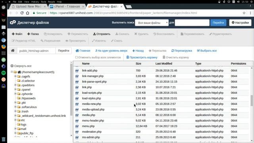
Task: Click Переместить in the toolbar
Action: [x=78, y=34]
